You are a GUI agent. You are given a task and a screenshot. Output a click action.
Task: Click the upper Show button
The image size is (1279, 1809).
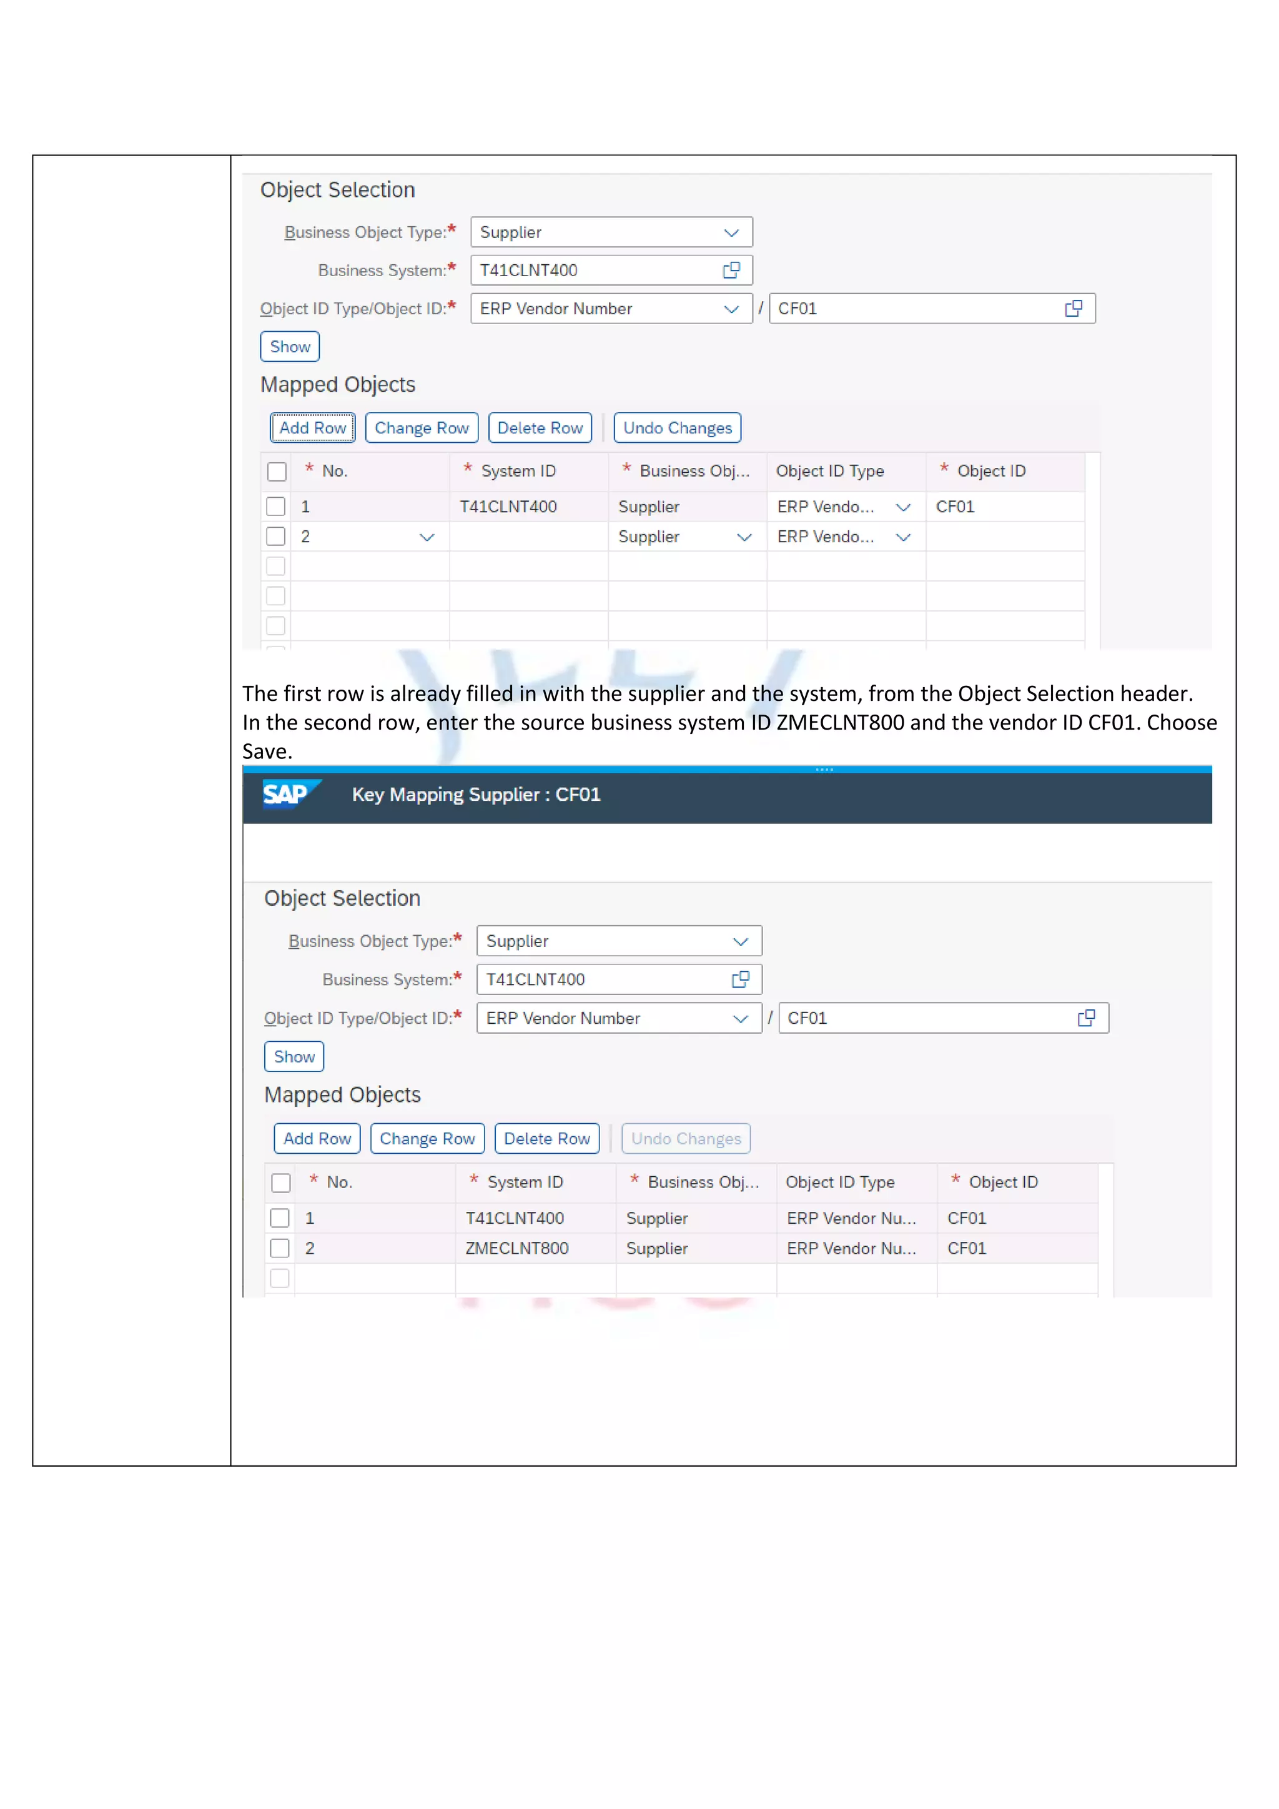point(290,347)
